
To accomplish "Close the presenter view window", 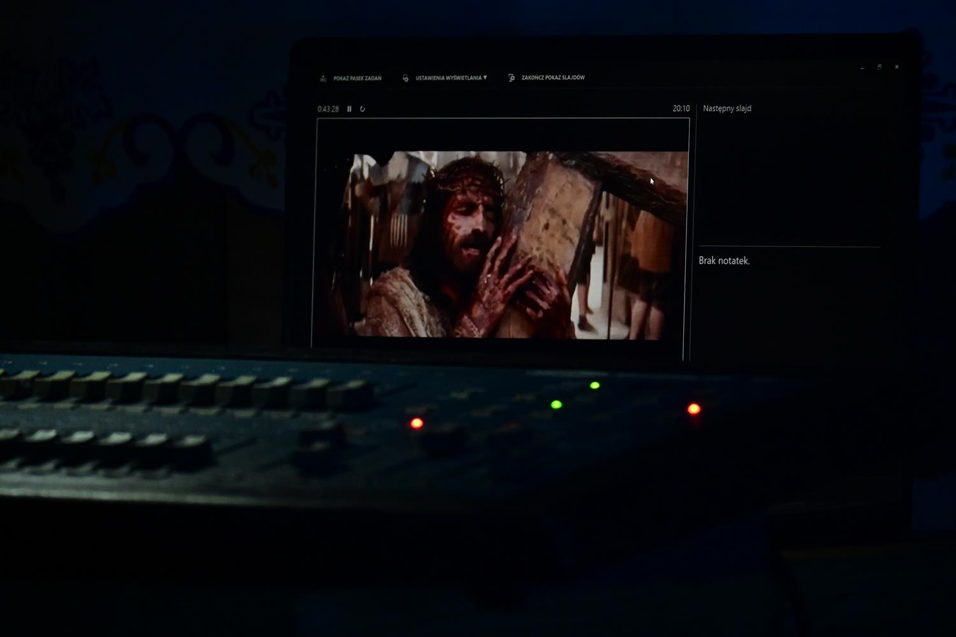I will [897, 67].
